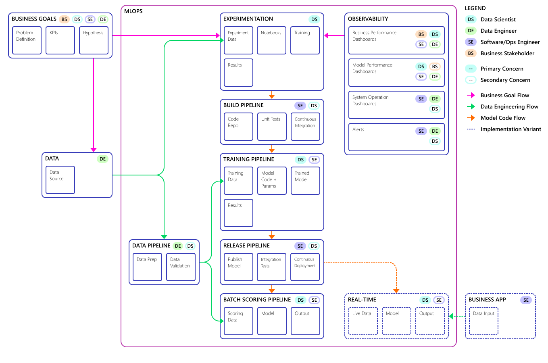Select the Data Input box in Business App

click(483, 321)
